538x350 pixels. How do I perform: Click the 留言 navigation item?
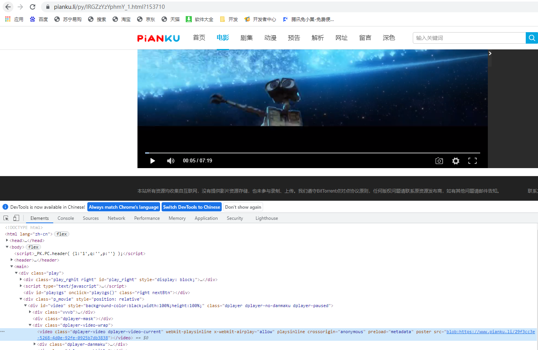click(365, 38)
